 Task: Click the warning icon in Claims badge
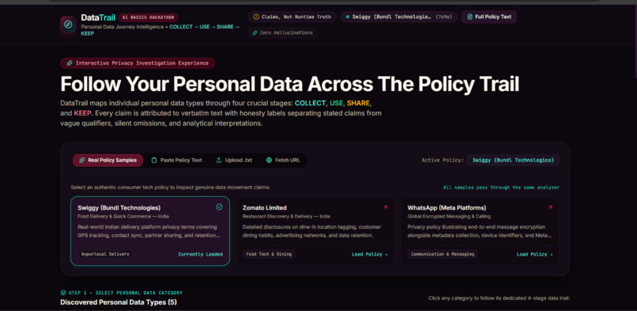coord(256,17)
